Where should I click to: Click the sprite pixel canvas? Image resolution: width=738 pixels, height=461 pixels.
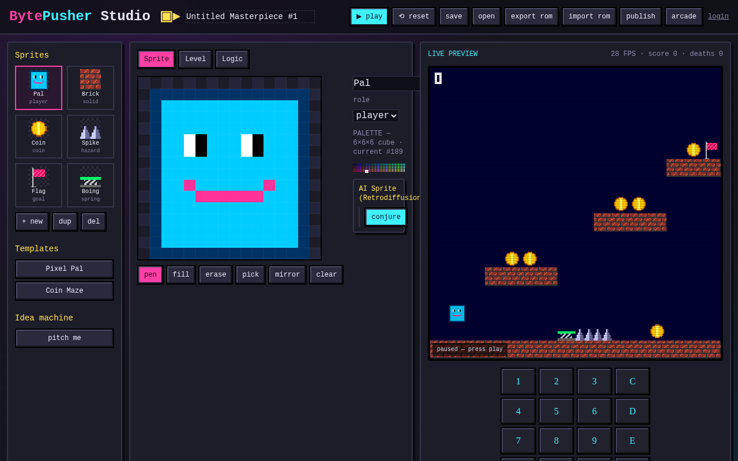[x=229, y=168]
